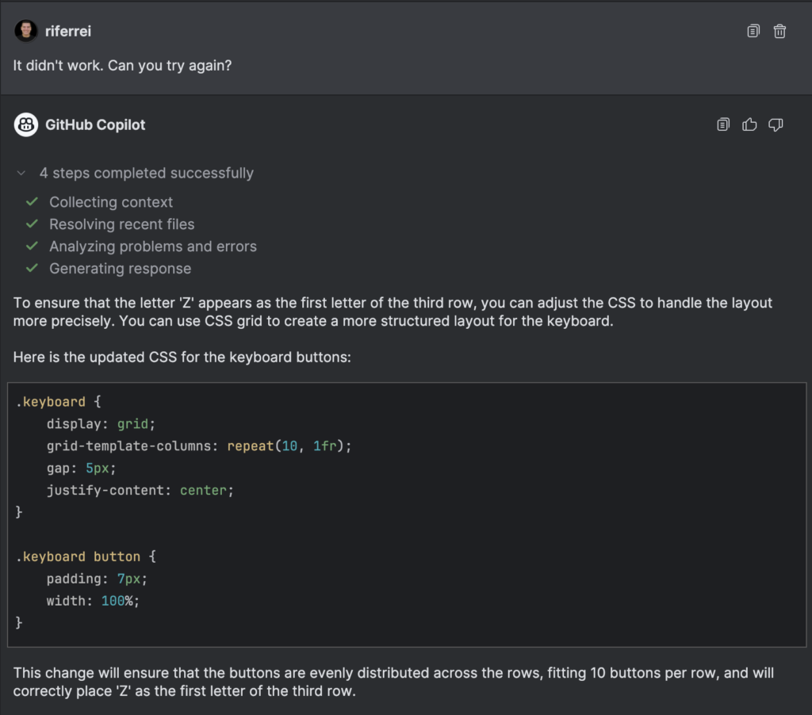Screen dimensions: 812x715
Task: Delete riferrei's message with the trash icon
Action: (779, 31)
